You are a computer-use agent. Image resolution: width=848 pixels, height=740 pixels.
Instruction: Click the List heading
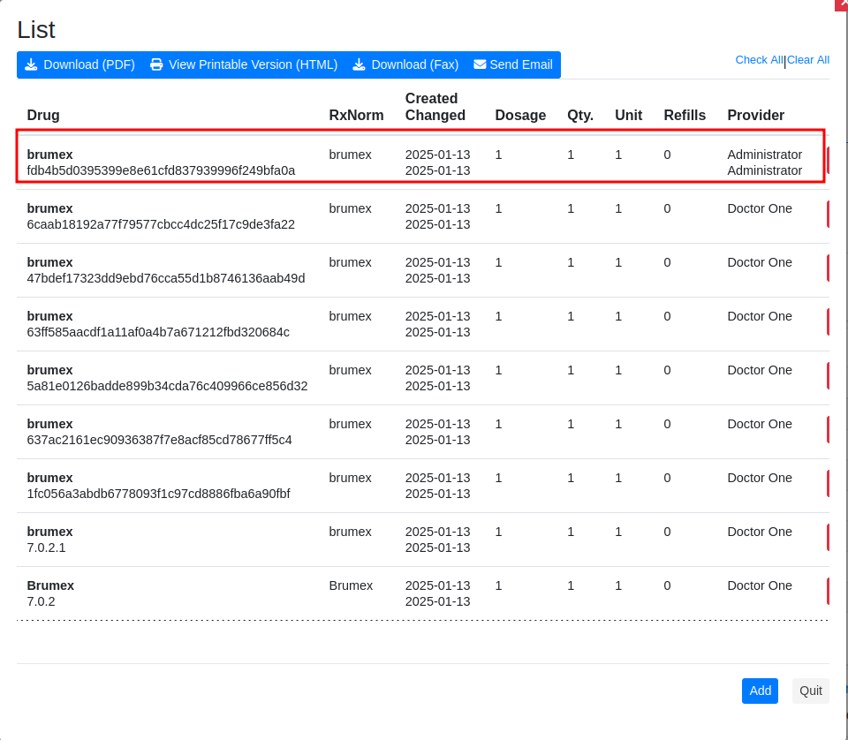click(36, 30)
